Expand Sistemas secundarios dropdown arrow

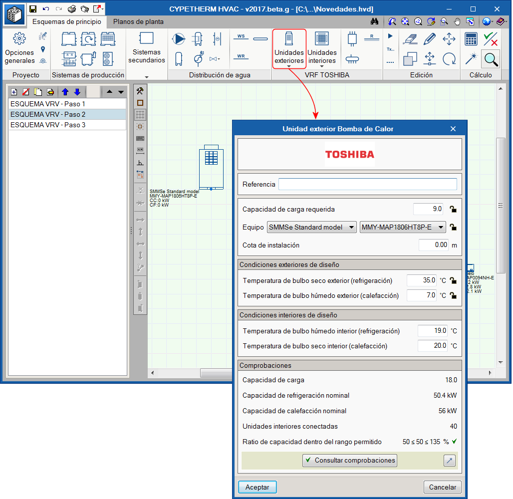click(x=147, y=77)
